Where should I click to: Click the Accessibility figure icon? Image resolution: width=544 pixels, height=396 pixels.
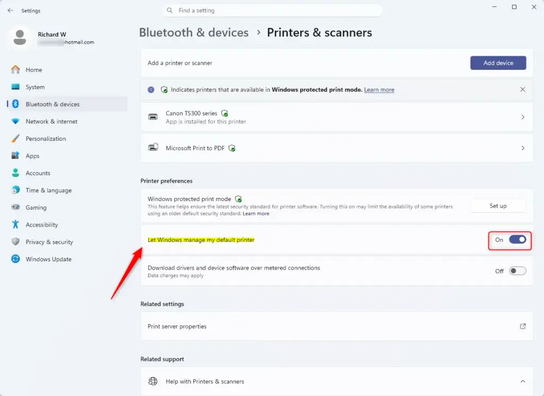(x=15, y=225)
